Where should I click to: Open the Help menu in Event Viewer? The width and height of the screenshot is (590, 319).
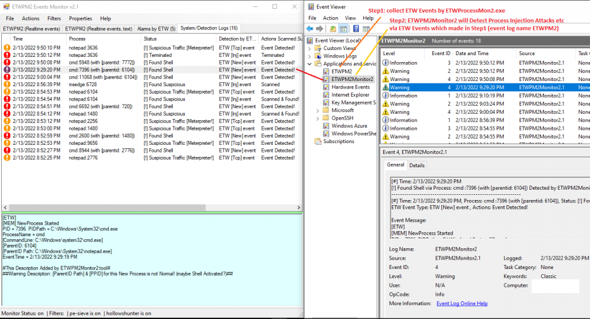[x=368, y=18]
